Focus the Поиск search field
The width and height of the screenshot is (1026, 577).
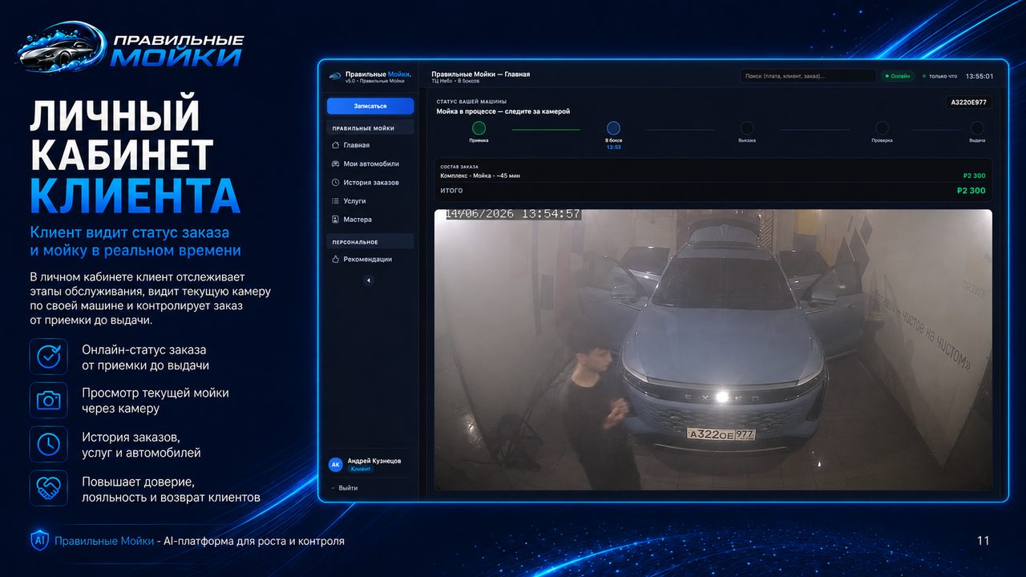[x=808, y=76]
